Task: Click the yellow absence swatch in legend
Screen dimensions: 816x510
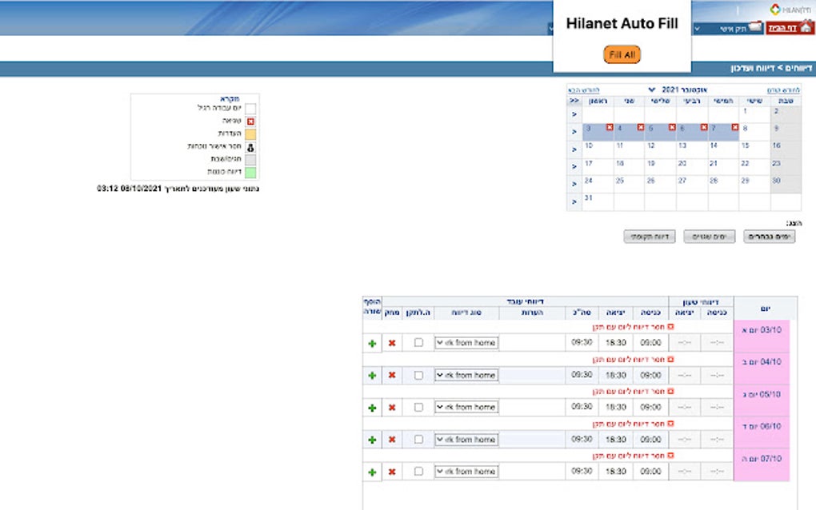Action: [250, 134]
